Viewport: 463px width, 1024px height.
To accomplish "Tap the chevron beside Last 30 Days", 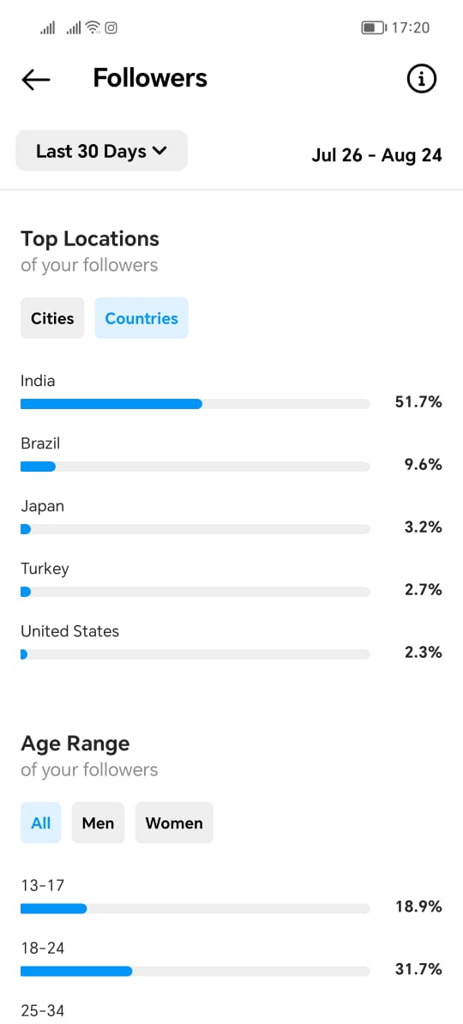I will (159, 151).
